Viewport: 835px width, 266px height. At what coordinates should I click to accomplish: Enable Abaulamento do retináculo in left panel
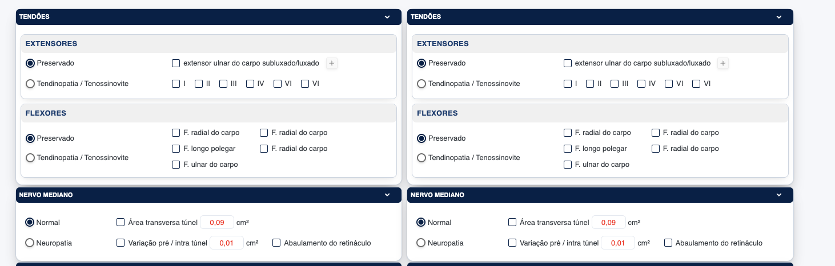[277, 243]
